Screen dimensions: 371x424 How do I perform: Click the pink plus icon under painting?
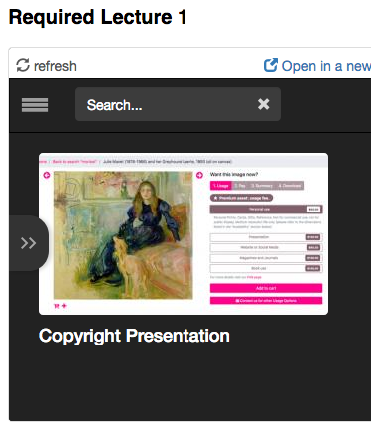click(64, 306)
